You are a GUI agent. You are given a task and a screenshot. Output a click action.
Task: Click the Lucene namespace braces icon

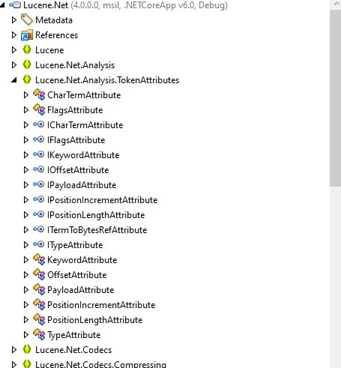click(x=27, y=49)
